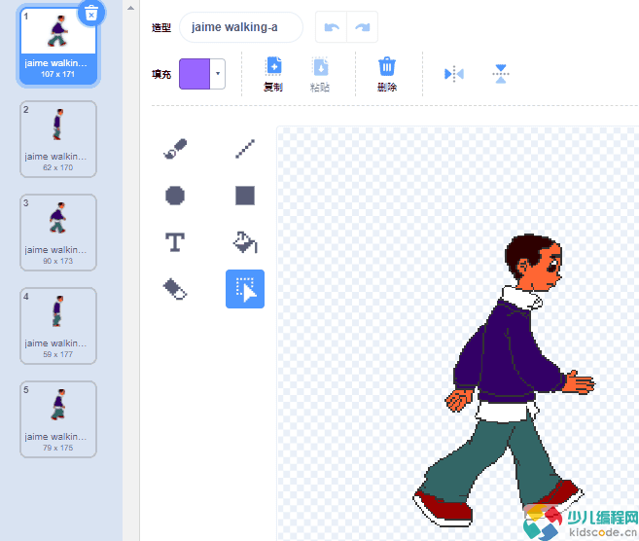Click the Delete (删除) button
The width and height of the screenshot is (639, 541).
[x=386, y=74]
